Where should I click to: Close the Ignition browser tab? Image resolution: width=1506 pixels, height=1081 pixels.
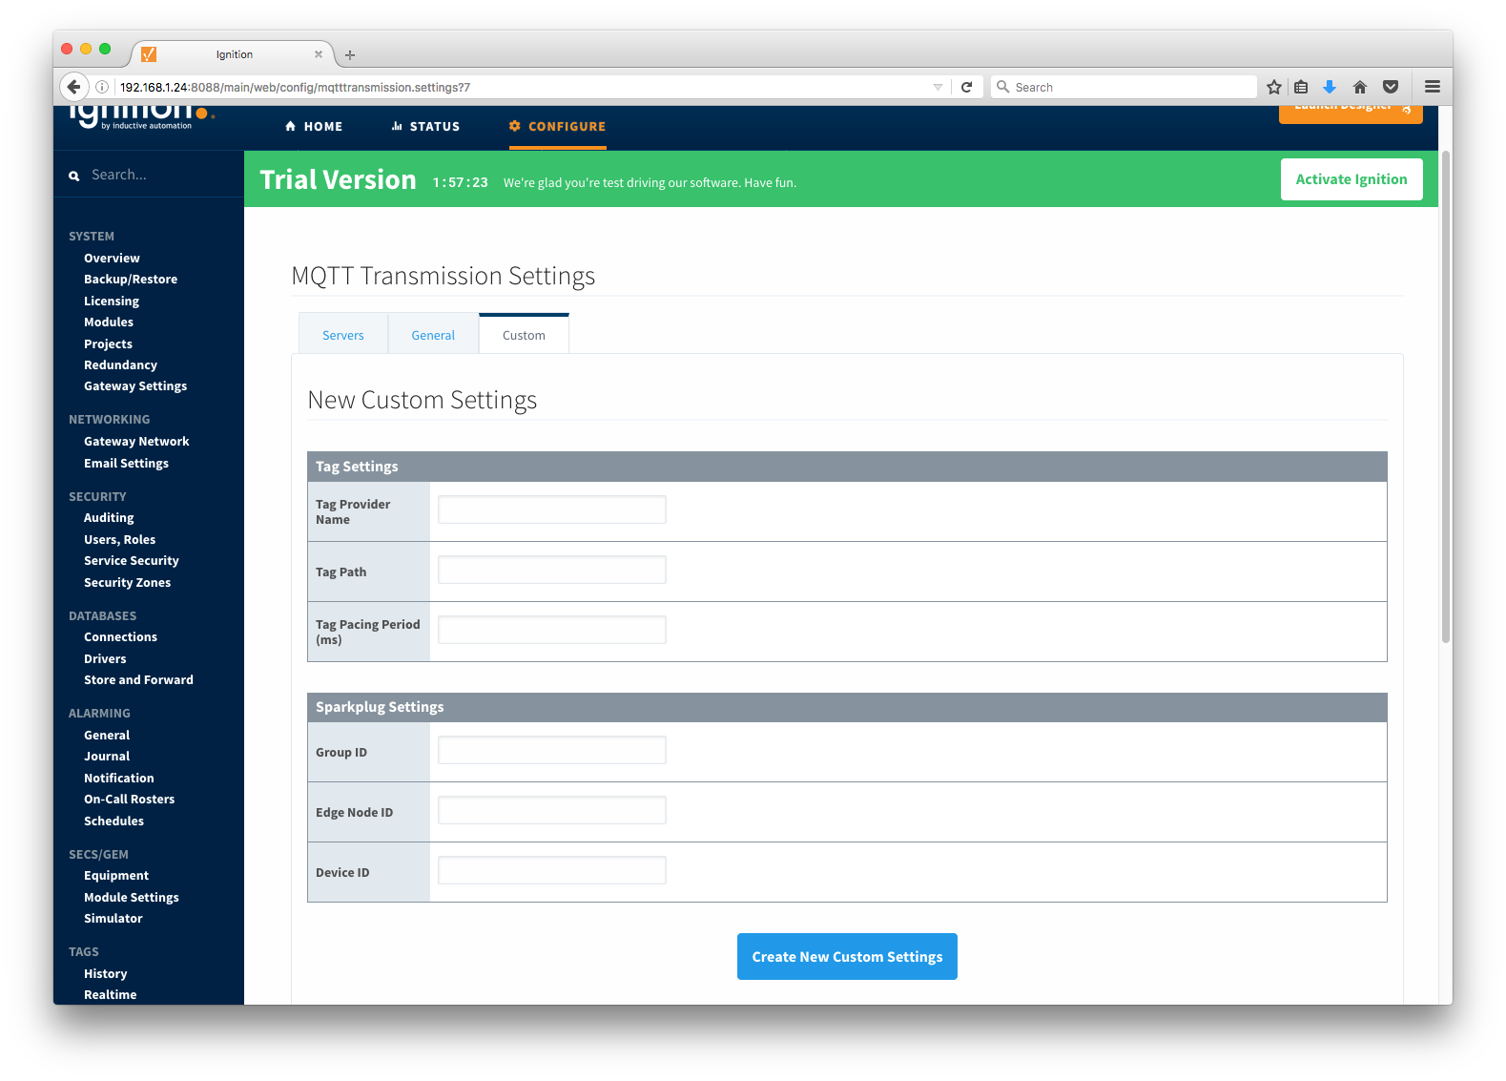point(319,54)
